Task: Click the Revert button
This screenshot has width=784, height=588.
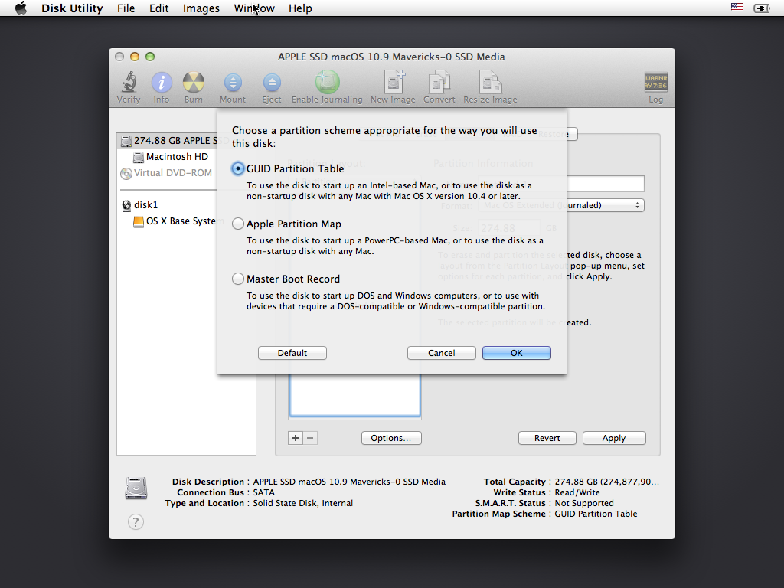Action: tap(547, 438)
